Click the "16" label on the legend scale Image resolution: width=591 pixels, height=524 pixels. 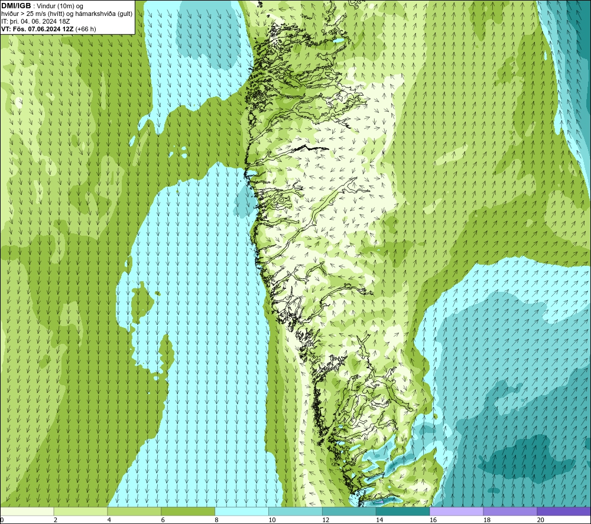click(x=433, y=520)
